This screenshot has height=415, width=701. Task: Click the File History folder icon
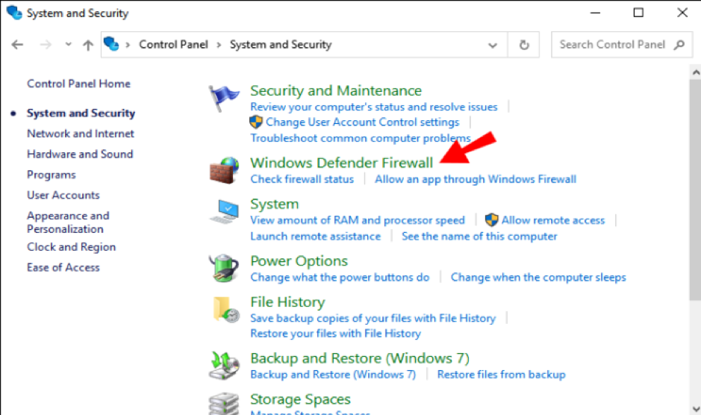(x=223, y=309)
